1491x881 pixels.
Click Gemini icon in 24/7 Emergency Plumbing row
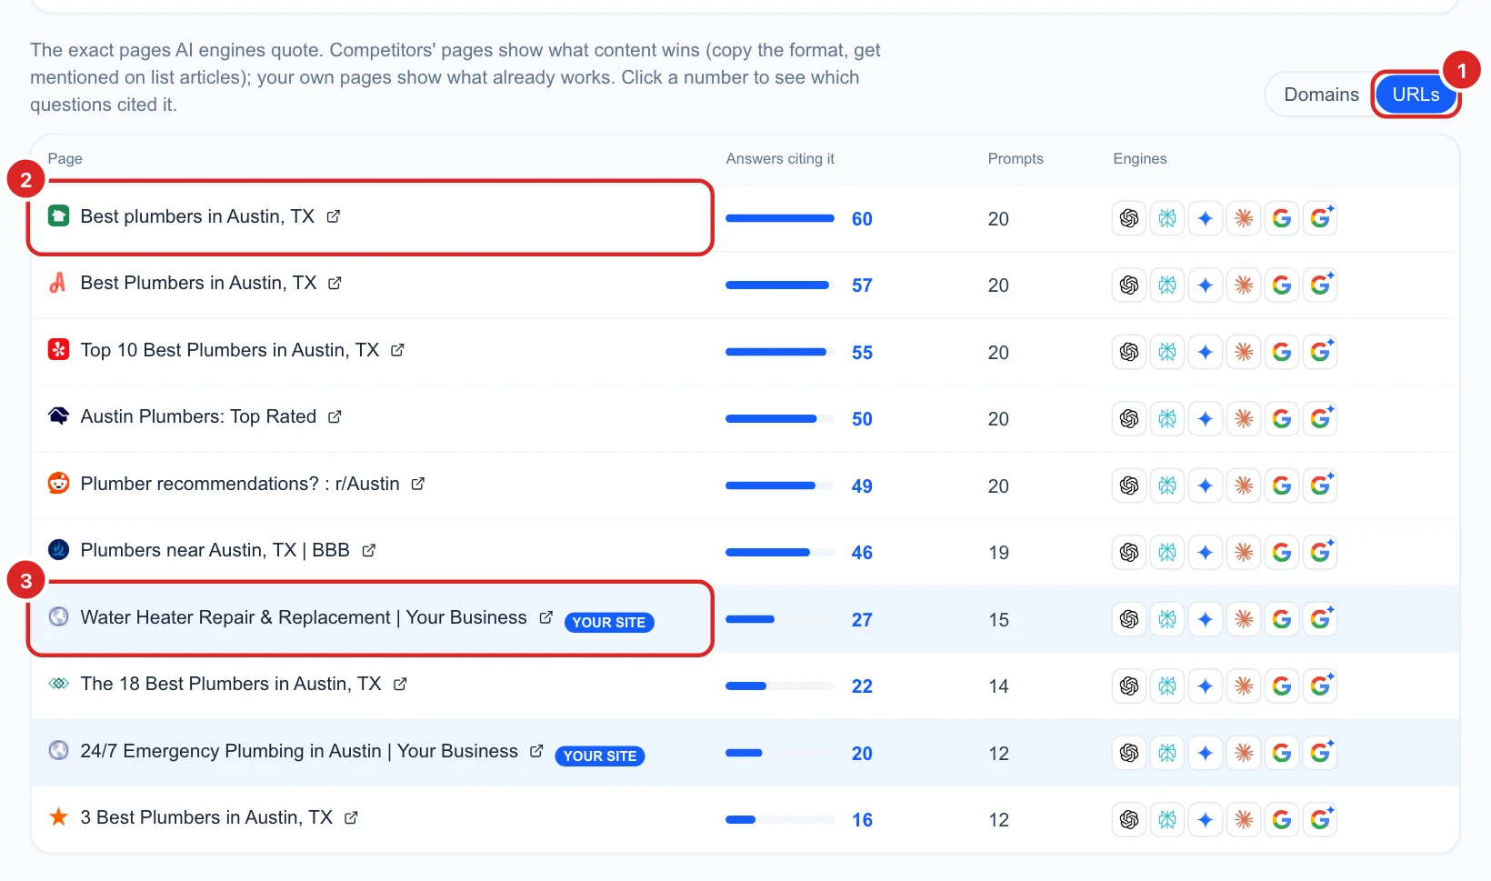pos(1206,753)
